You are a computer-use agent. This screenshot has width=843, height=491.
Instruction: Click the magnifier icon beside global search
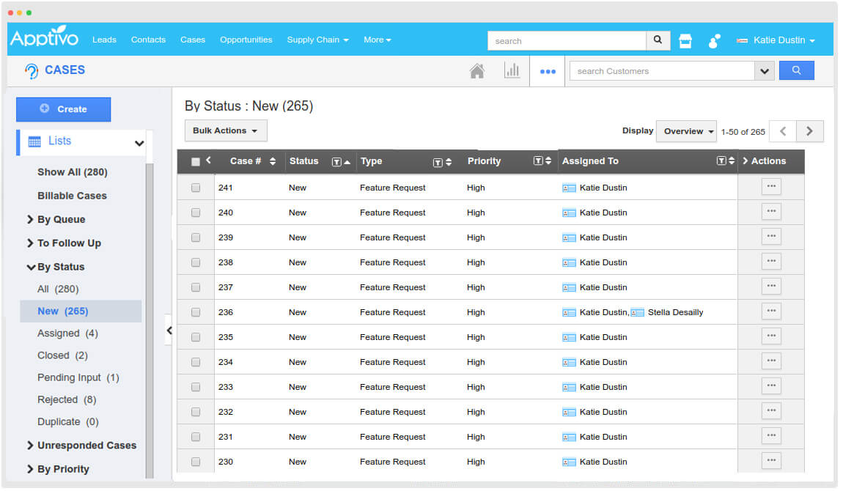[658, 40]
